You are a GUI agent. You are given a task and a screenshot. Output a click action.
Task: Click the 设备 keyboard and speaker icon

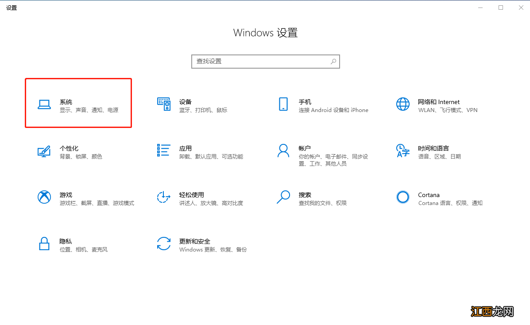(x=164, y=104)
